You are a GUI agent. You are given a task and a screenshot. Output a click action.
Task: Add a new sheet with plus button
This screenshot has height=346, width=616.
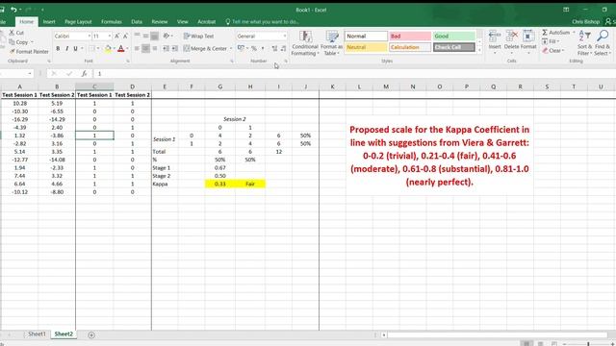pyautogui.click(x=91, y=334)
